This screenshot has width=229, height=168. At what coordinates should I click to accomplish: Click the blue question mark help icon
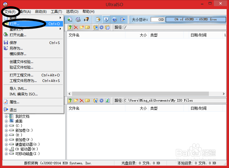click(114, 20)
